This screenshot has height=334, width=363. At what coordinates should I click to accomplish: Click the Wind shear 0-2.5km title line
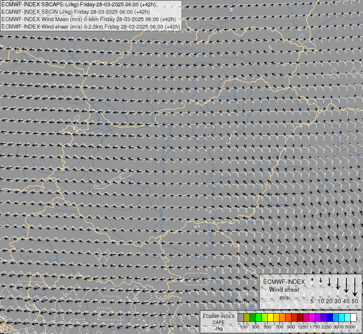91,27
